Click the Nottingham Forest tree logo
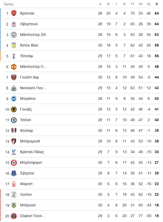The image size is (163, 222). point(14,184)
